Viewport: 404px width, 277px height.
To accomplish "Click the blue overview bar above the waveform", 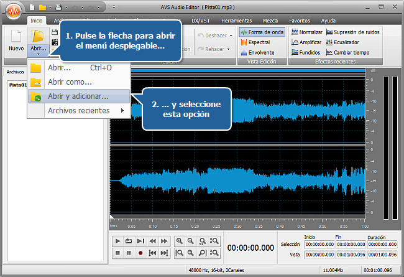I will pyautogui.click(x=248, y=70).
